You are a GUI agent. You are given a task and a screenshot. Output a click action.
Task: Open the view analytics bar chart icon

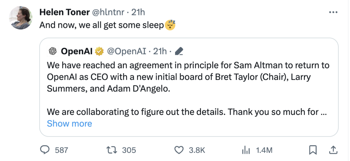tap(246, 150)
